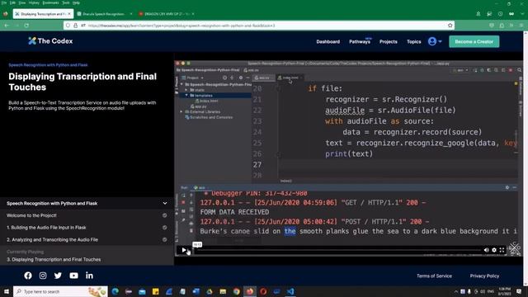528x297 pixels.
Task: Bookmark this page with the star icon
Action: (450, 26)
